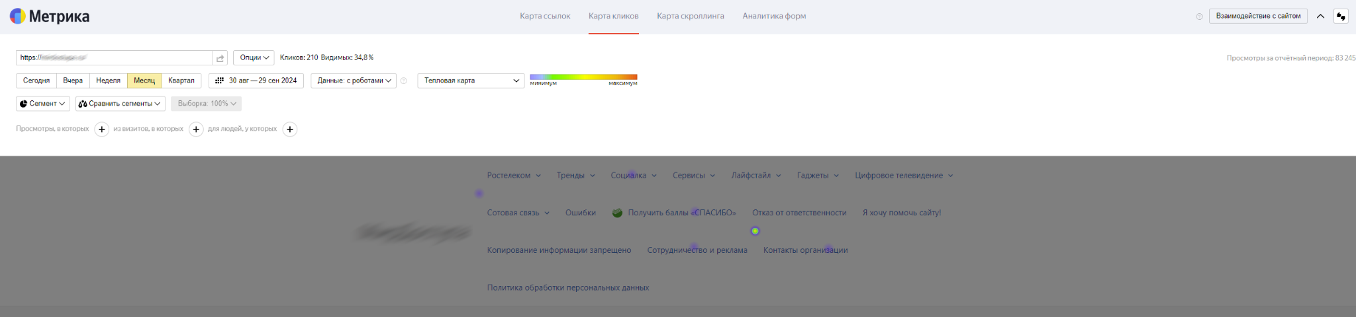Expand the 'Тепловая карта' map type selector
The height and width of the screenshot is (317, 1356).
pos(471,81)
